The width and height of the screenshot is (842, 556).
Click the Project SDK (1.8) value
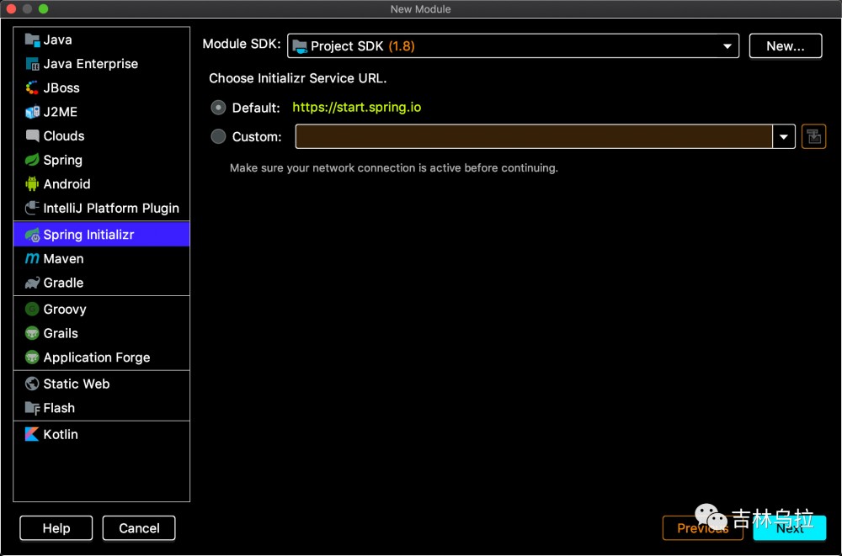[x=362, y=46]
